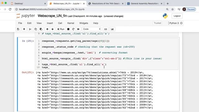Bookmark this page with star icon

tap(173, 9)
